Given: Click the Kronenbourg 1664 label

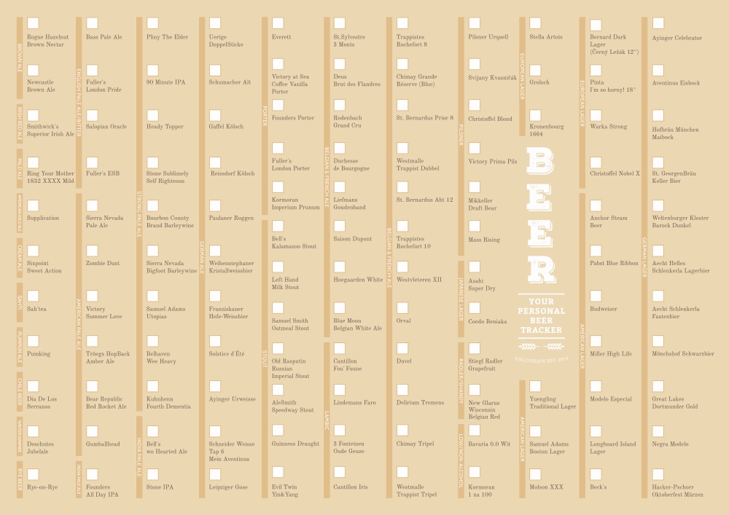Looking at the screenshot, I should pyautogui.click(x=547, y=130).
